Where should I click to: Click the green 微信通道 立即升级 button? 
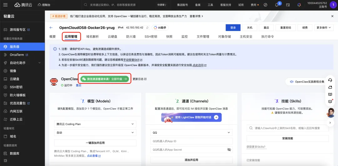[x=105, y=79]
